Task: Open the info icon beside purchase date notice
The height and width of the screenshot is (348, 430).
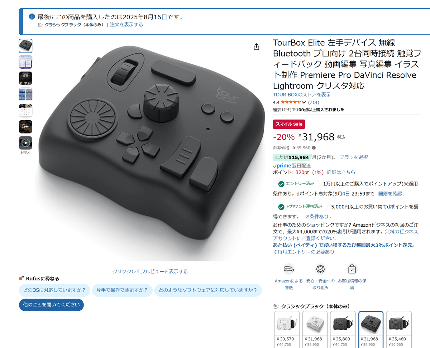Action: coord(32,16)
